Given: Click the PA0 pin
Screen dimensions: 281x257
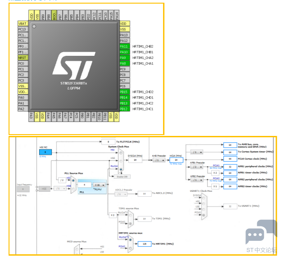Looking at the screenshot, I should [23, 98].
